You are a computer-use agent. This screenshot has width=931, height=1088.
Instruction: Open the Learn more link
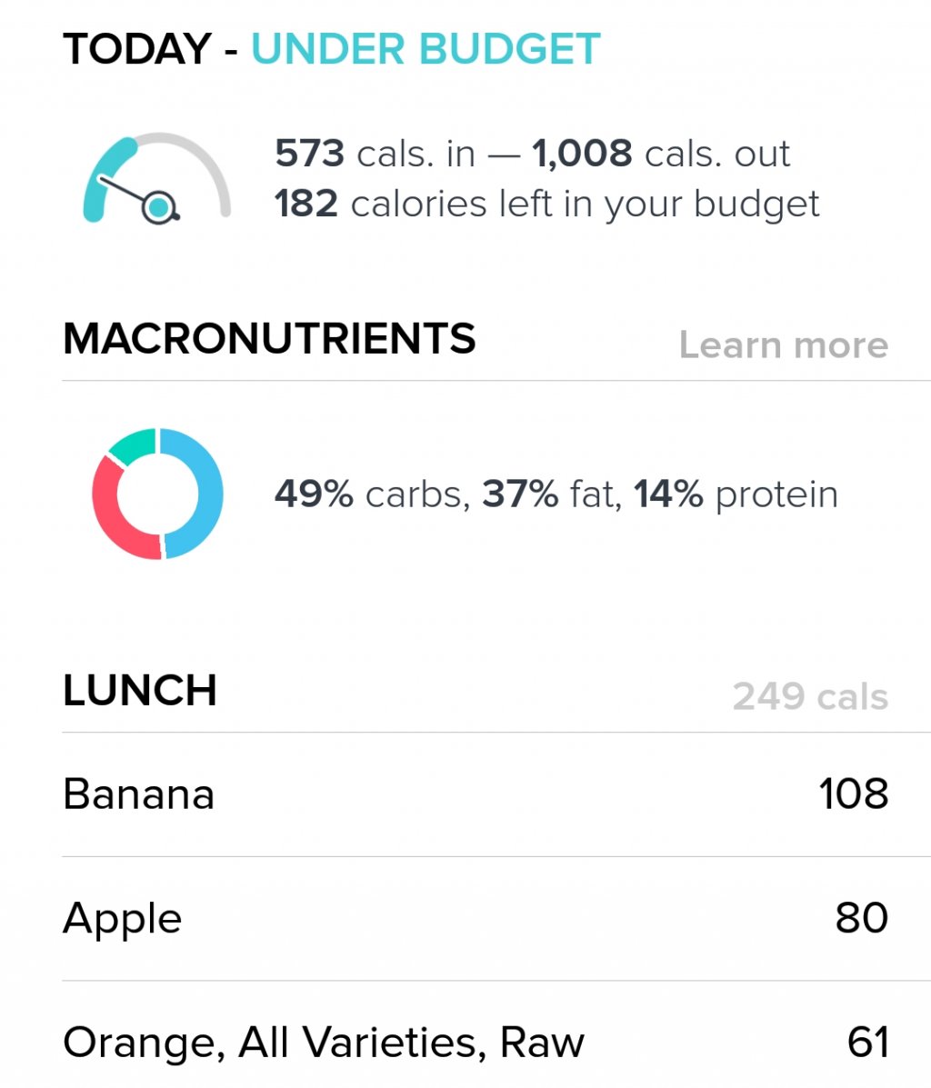tap(783, 344)
